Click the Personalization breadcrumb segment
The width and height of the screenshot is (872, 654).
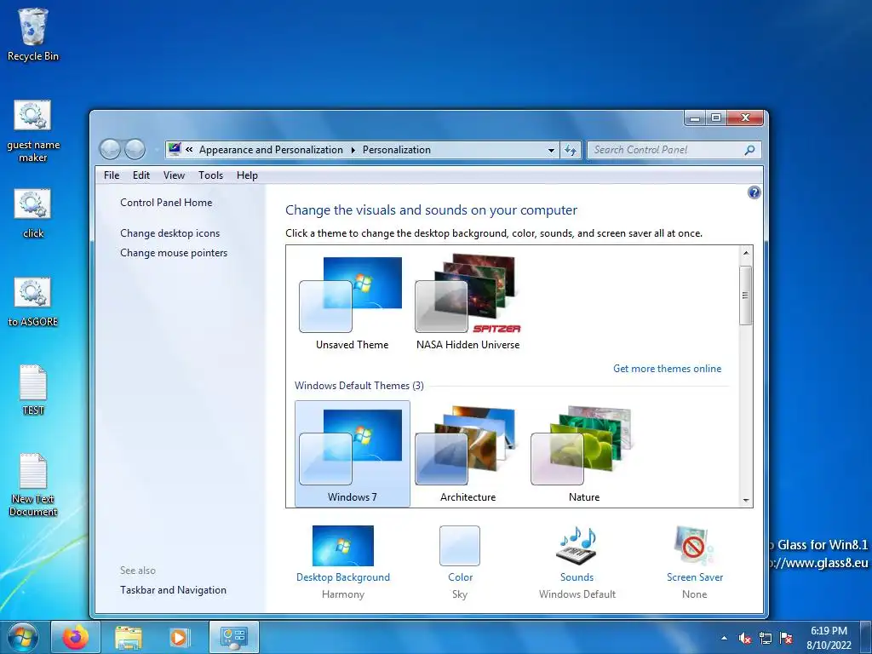pyautogui.click(x=397, y=150)
